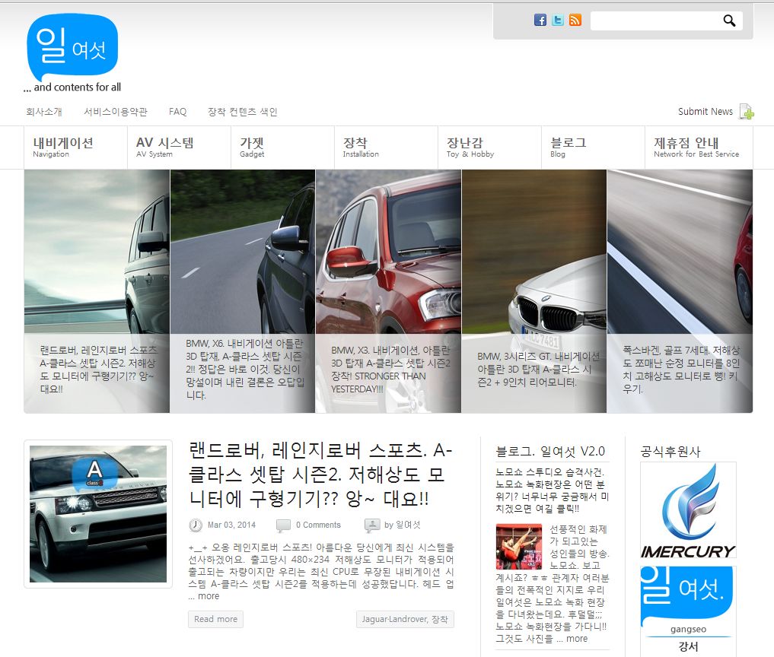Open the 블로그 Blog menu
The height and width of the screenshot is (657, 774).
[x=594, y=148]
